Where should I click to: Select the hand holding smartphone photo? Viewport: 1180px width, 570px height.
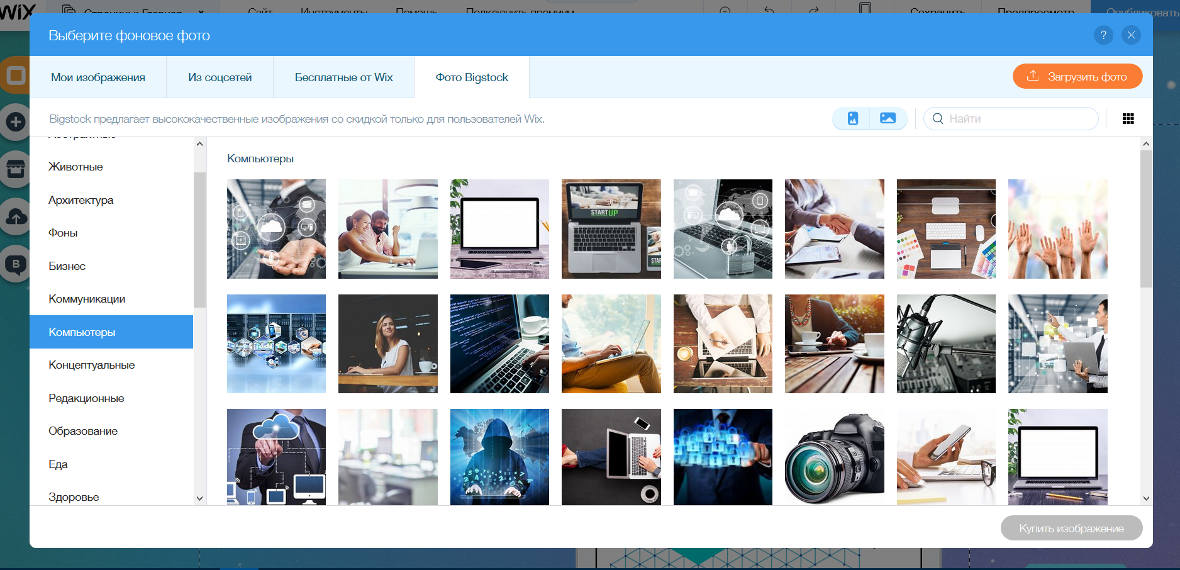click(946, 457)
